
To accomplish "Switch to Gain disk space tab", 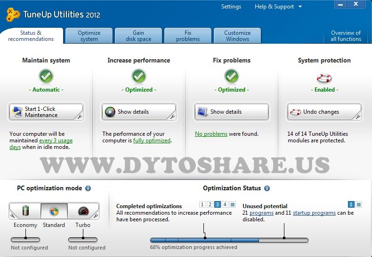I will pos(138,36).
